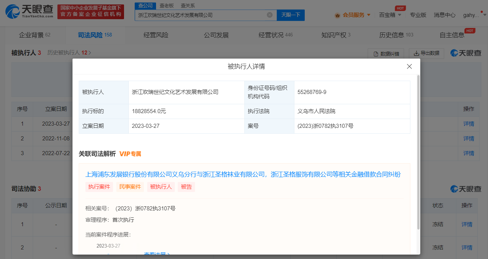The image size is (488, 259).
Task: Click the 天眼一下 search button
Action: (x=290, y=15)
